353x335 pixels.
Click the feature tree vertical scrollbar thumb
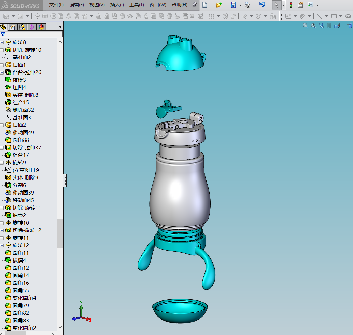pyautogui.click(x=60, y=233)
